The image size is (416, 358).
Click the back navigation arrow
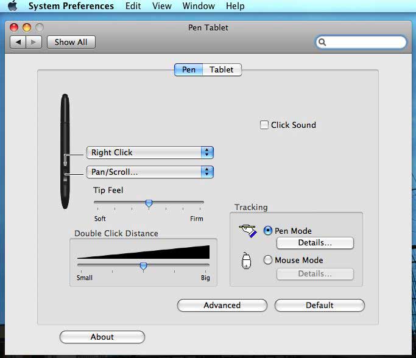(18, 42)
